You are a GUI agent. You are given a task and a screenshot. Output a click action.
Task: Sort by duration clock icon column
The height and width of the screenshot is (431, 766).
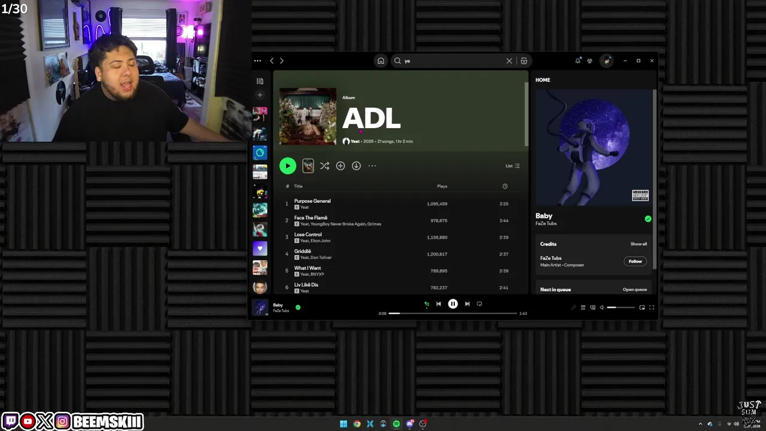[505, 186]
